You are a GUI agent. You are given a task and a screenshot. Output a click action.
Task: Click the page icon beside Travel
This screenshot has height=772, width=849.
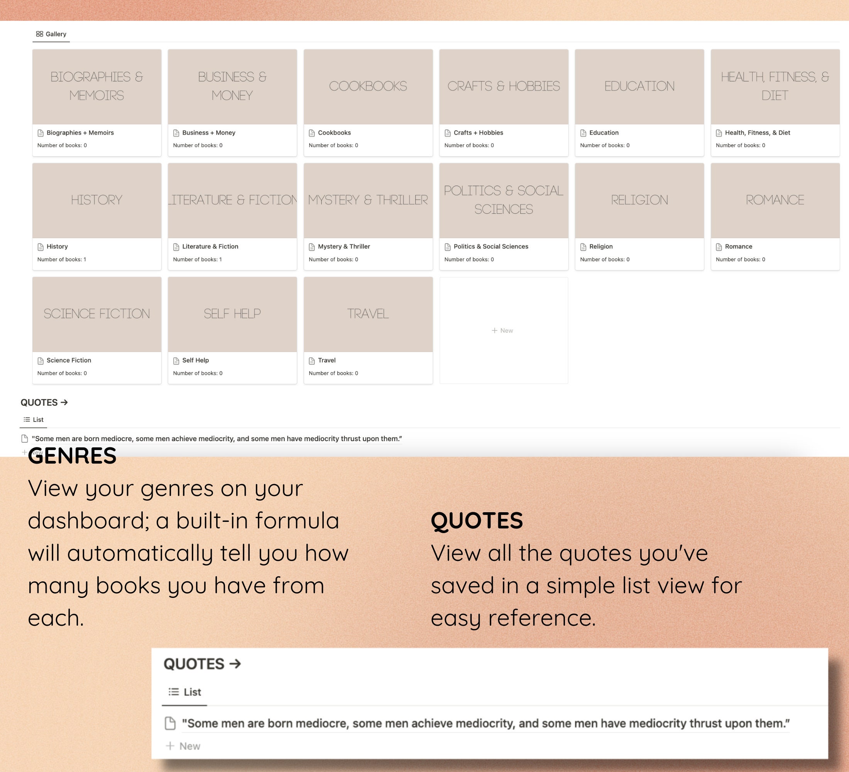[x=312, y=360]
